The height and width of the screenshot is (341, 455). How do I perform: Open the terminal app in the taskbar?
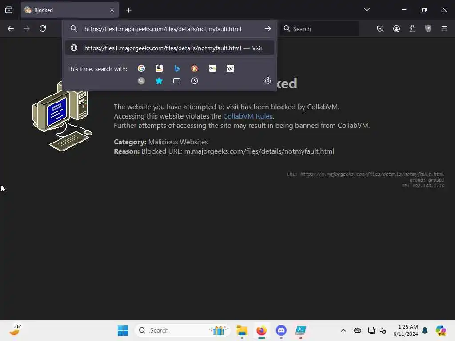(x=301, y=330)
